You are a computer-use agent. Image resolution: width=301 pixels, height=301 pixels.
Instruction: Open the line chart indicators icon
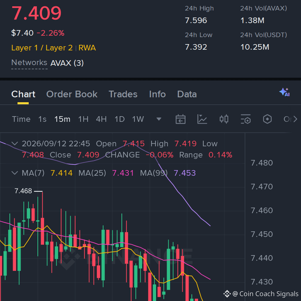point(202,119)
